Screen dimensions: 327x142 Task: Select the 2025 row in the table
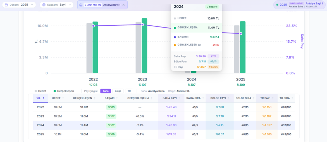coord(164,134)
